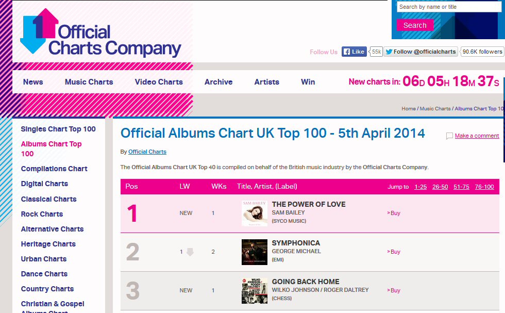Jump to chart positions 76-100
Viewport: 505px width, 313px height.
pyautogui.click(x=484, y=187)
